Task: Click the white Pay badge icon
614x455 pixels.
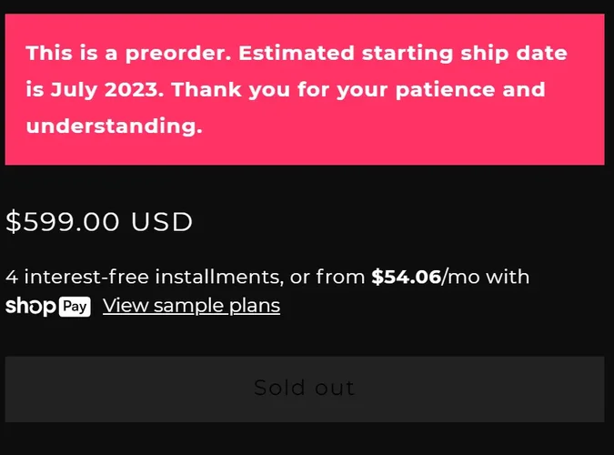Action: (75, 307)
